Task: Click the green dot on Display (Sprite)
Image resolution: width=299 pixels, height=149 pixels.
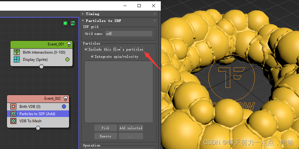Action: point(67,60)
